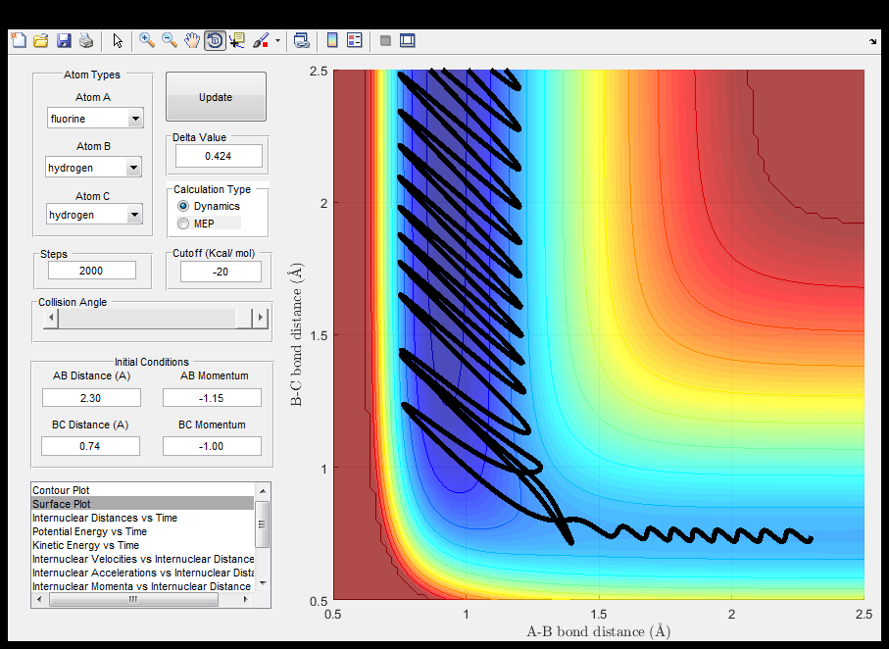Select the Dynamics calculation type

183,207
